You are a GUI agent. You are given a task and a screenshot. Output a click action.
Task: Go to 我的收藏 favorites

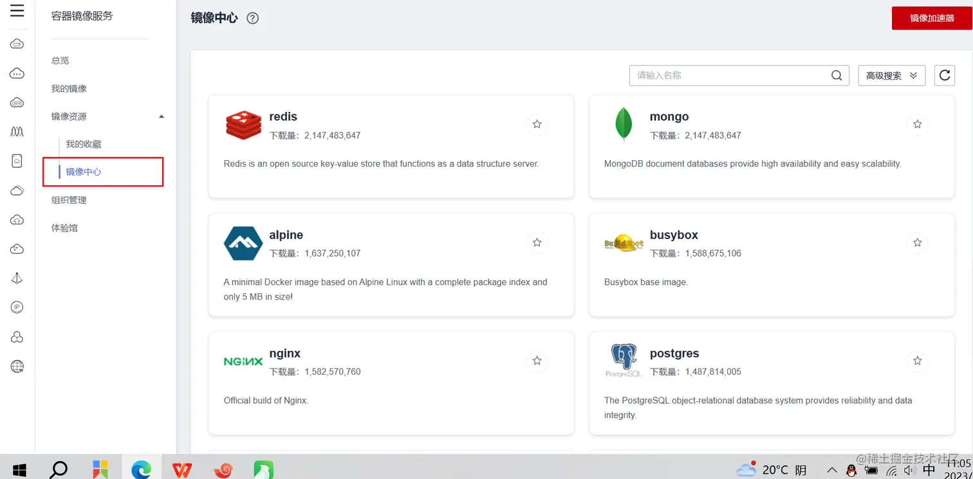pyautogui.click(x=84, y=144)
